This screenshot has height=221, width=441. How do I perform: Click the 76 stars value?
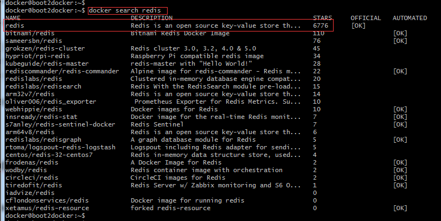coord(317,41)
